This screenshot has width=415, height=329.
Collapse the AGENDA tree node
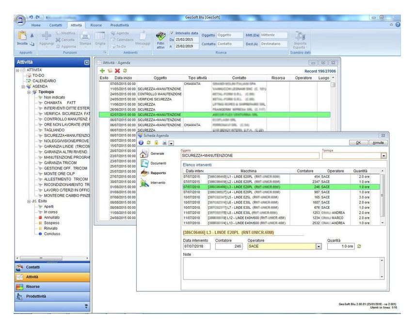coord(23,87)
